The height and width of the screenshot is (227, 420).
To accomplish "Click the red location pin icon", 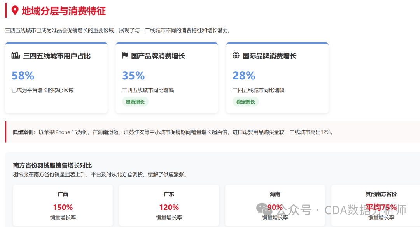I will click(15, 11).
